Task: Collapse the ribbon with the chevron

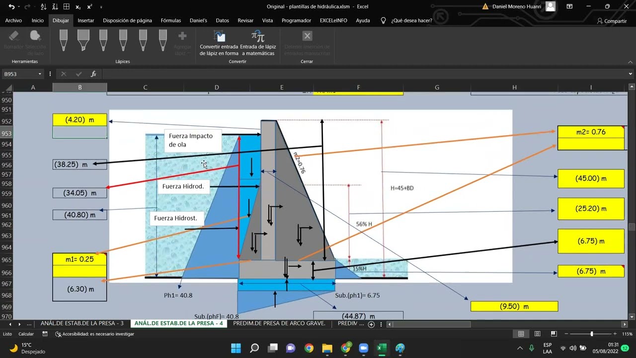Action: point(630,62)
